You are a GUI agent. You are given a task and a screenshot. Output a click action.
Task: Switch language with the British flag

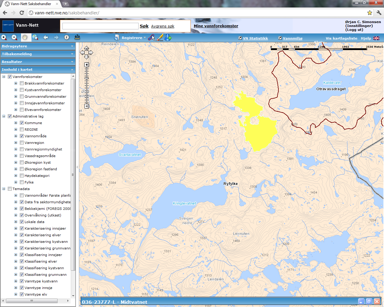(x=376, y=38)
